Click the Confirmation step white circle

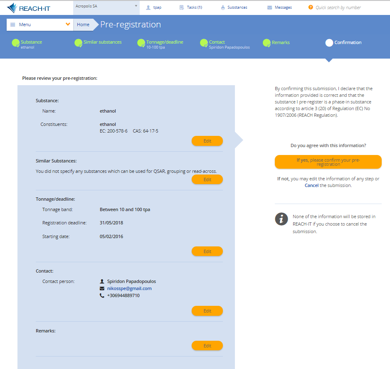pyautogui.click(x=329, y=43)
